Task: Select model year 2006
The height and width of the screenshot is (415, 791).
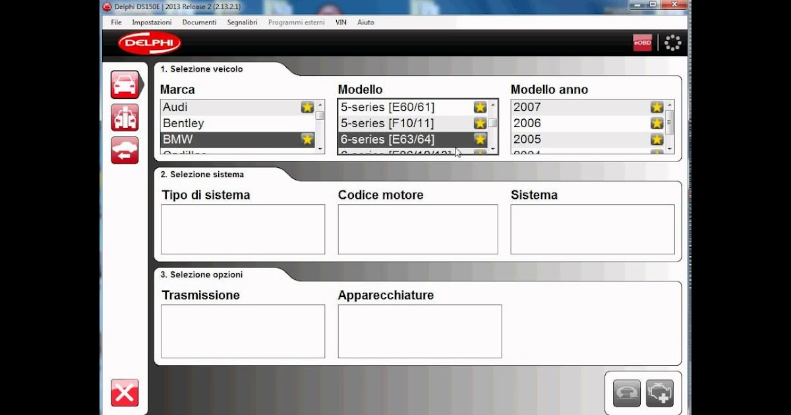Action: [x=588, y=123]
